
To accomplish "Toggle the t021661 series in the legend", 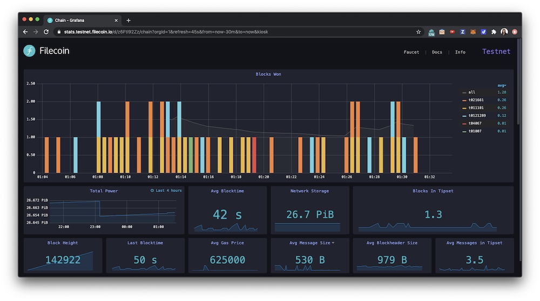I will click(476, 100).
